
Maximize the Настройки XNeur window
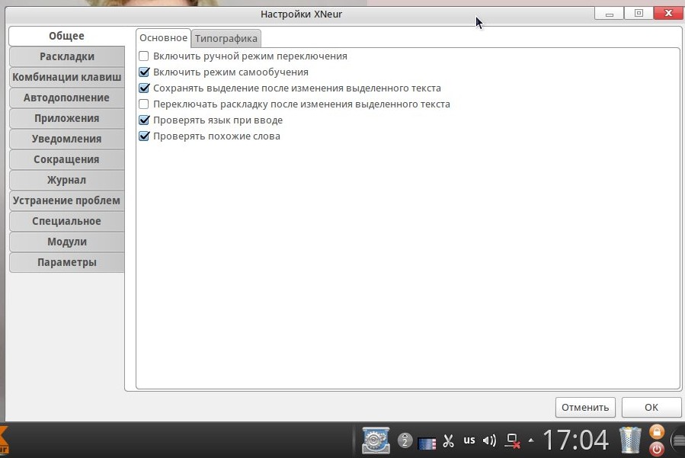(x=639, y=14)
